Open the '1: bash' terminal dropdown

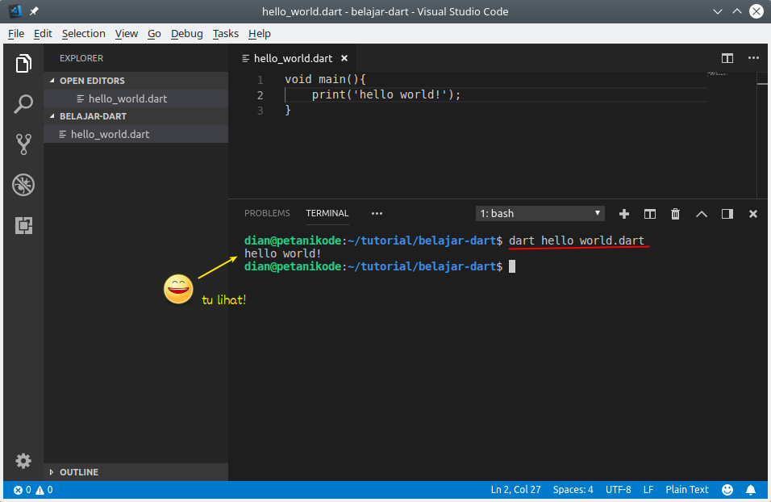pos(539,213)
